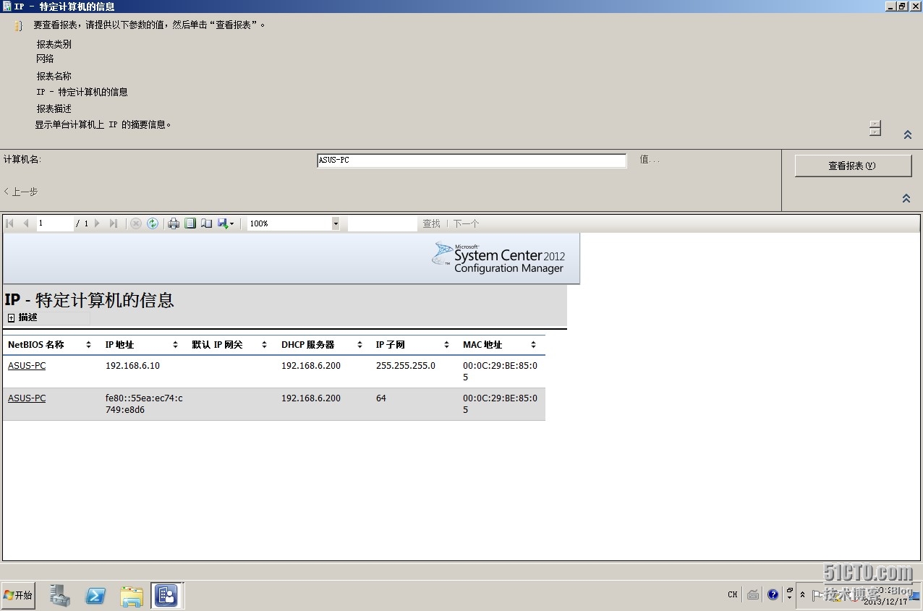
Task: Sort by 默认 IP 网关 column arrows
Action: pos(264,345)
